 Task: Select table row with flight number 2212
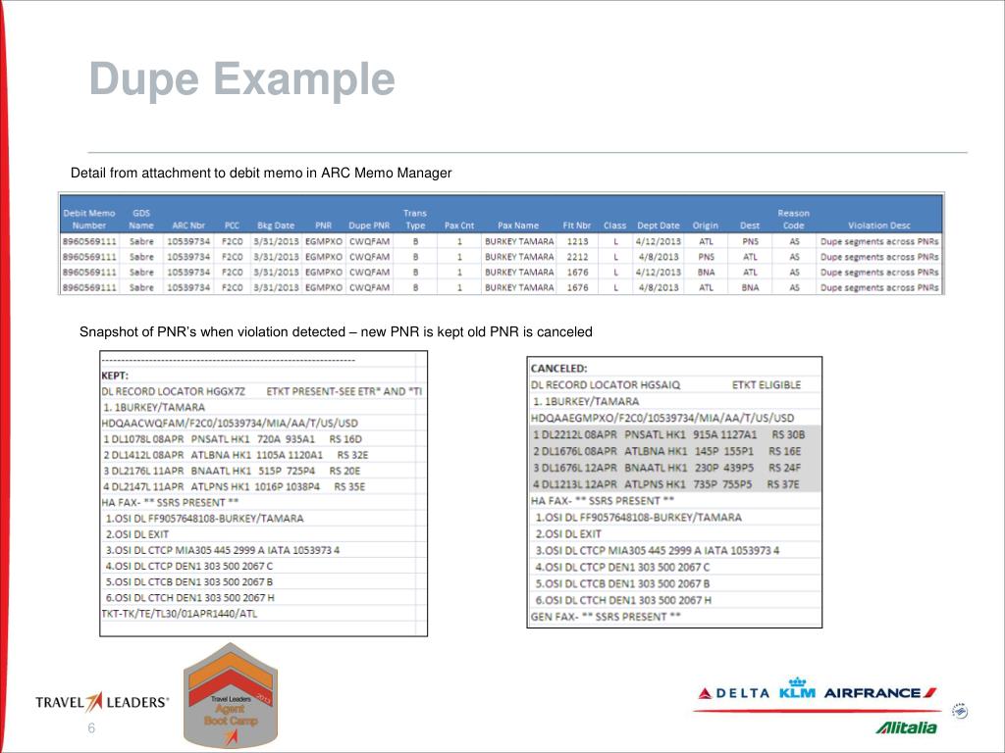(x=502, y=257)
